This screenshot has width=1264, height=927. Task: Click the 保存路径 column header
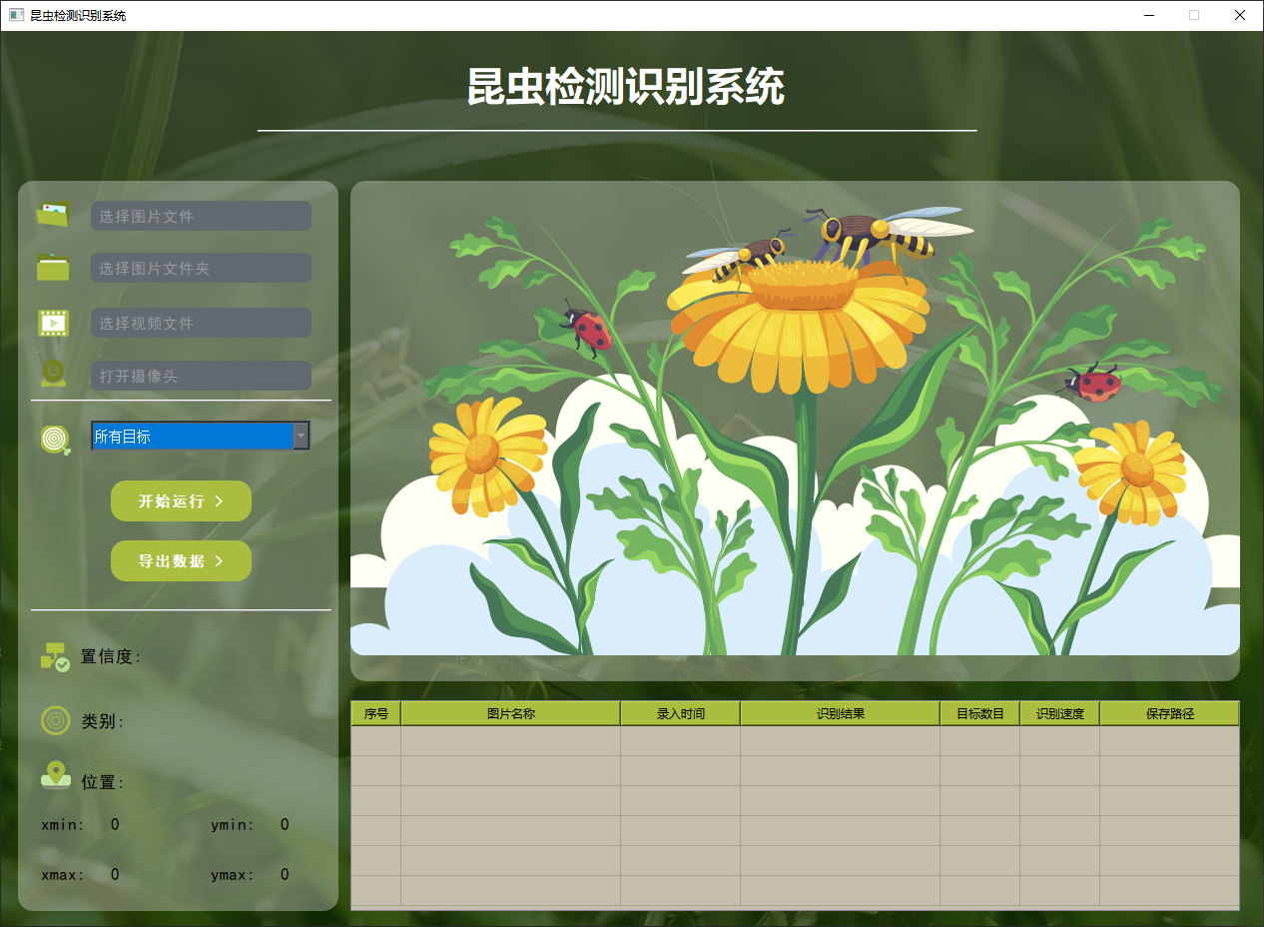coord(1170,713)
